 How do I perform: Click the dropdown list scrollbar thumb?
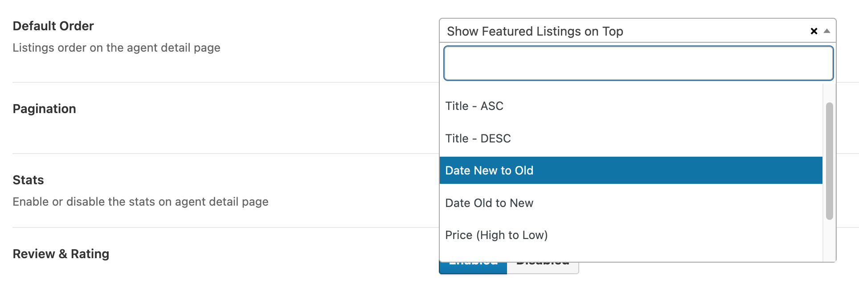pyautogui.click(x=829, y=161)
